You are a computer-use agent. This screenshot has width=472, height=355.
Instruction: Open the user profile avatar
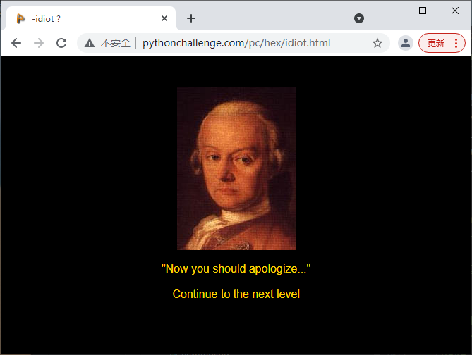pyautogui.click(x=406, y=43)
